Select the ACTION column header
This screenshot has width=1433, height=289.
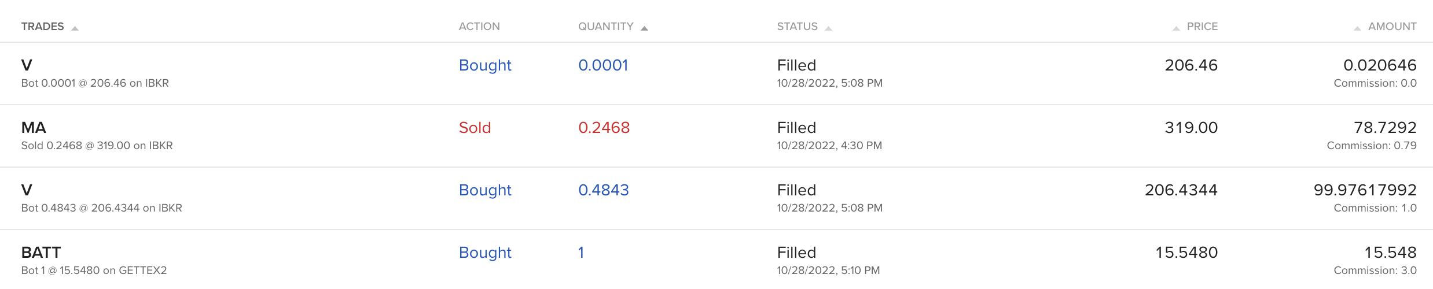479,27
